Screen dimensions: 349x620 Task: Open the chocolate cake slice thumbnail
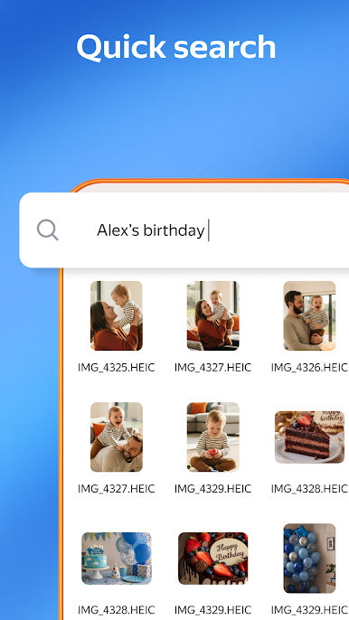click(x=309, y=437)
